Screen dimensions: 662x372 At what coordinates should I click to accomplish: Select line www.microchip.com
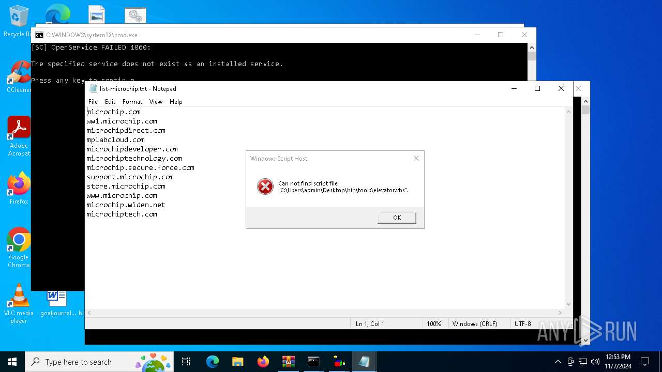coord(122,195)
